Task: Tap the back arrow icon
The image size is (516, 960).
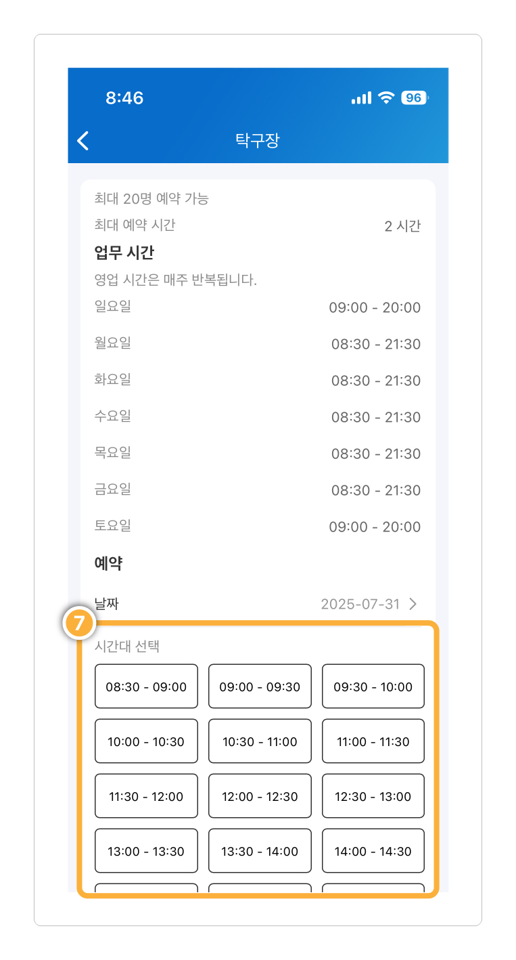Action: (x=83, y=141)
